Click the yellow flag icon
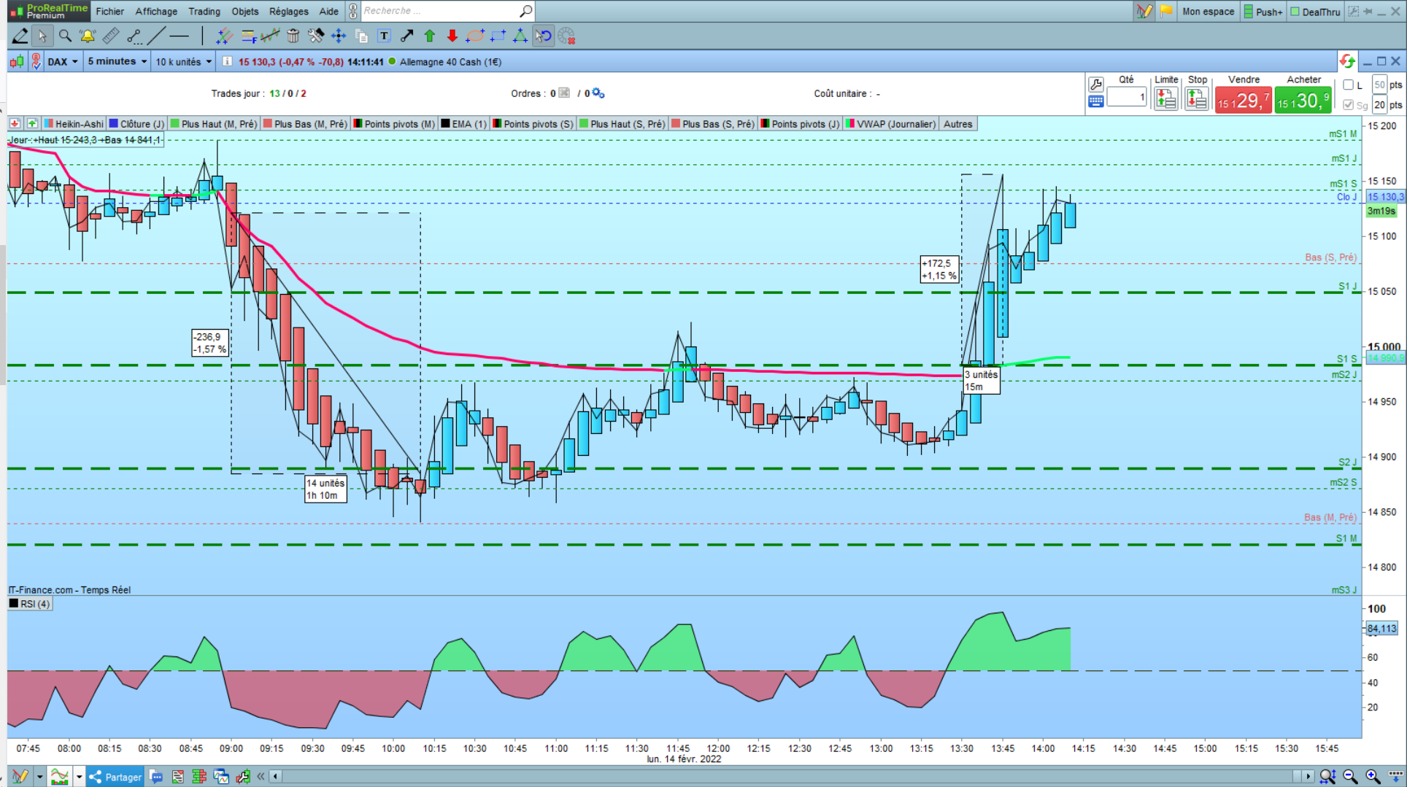The height and width of the screenshot is (787, 1407). pos(1166,11)
